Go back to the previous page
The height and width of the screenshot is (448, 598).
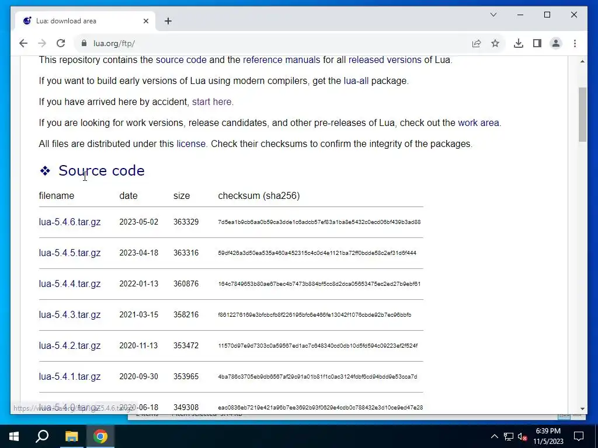tap(23, 43)
